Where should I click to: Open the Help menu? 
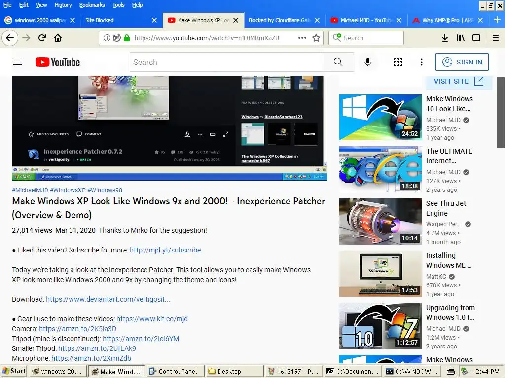point(137,5)
